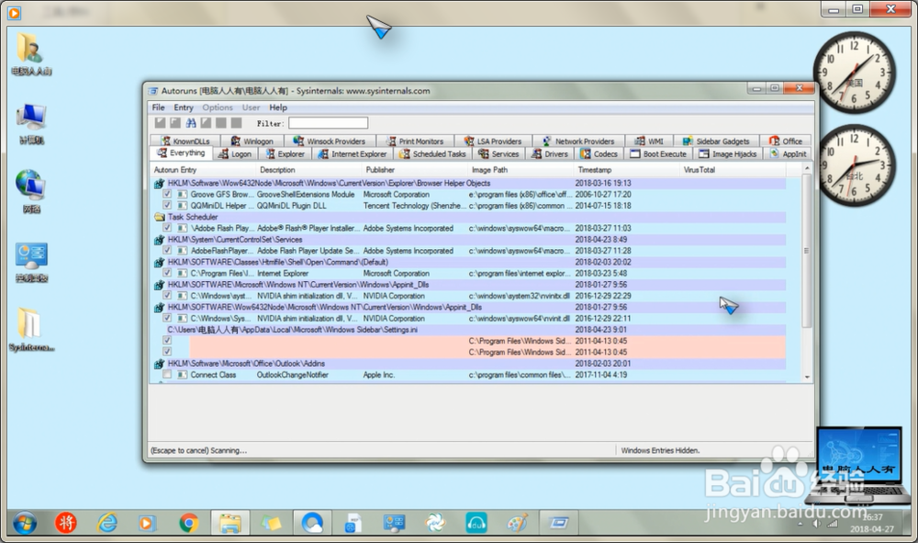Uncheck the system32 nvinitx.dll NVIDIA entry
This screenshot has width=918, height=543.
point(167,295)
